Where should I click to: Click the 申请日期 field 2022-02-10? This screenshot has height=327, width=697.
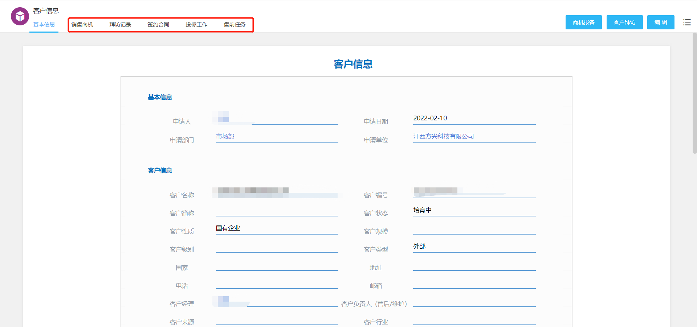pyautogui.click(x=474, y=119)
